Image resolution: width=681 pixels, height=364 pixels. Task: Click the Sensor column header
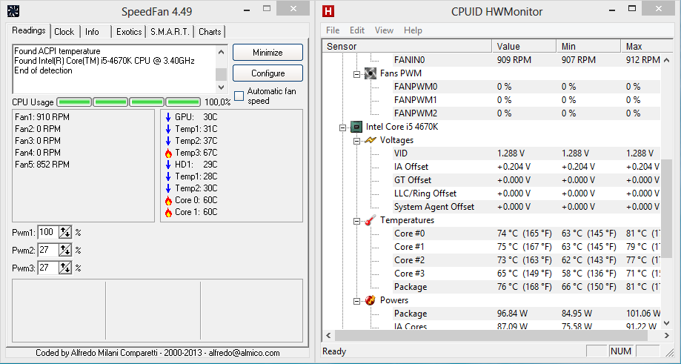[x=407, y=46]
